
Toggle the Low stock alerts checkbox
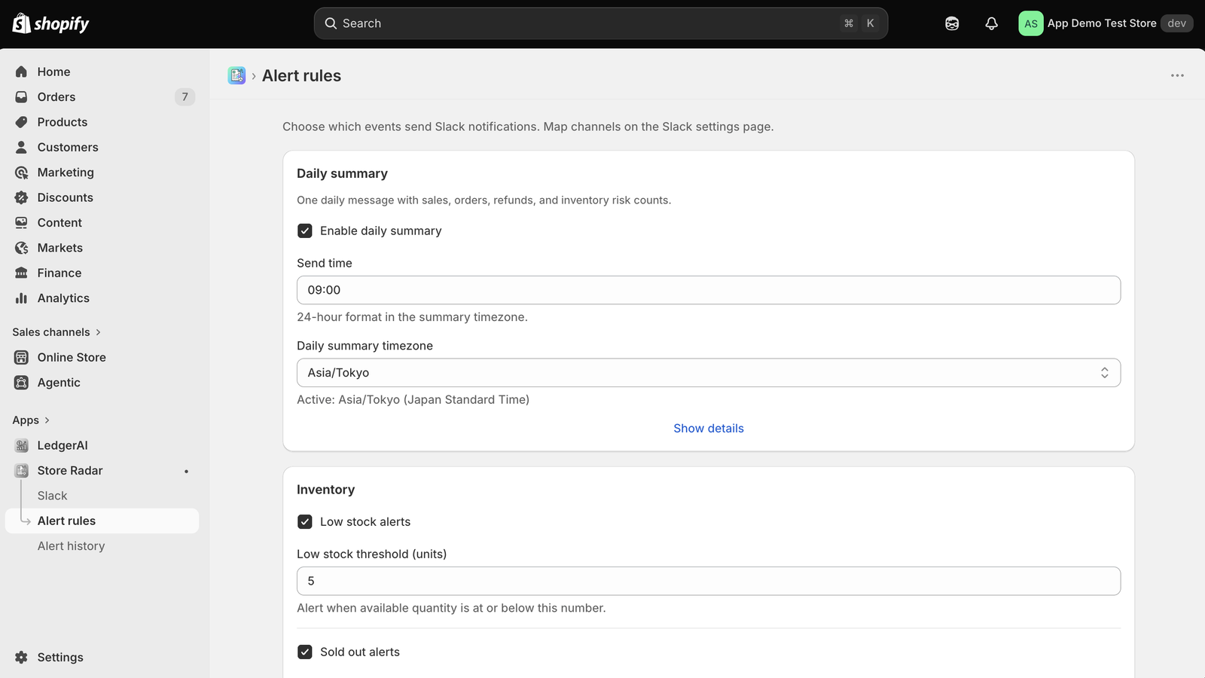pos(305,521)
